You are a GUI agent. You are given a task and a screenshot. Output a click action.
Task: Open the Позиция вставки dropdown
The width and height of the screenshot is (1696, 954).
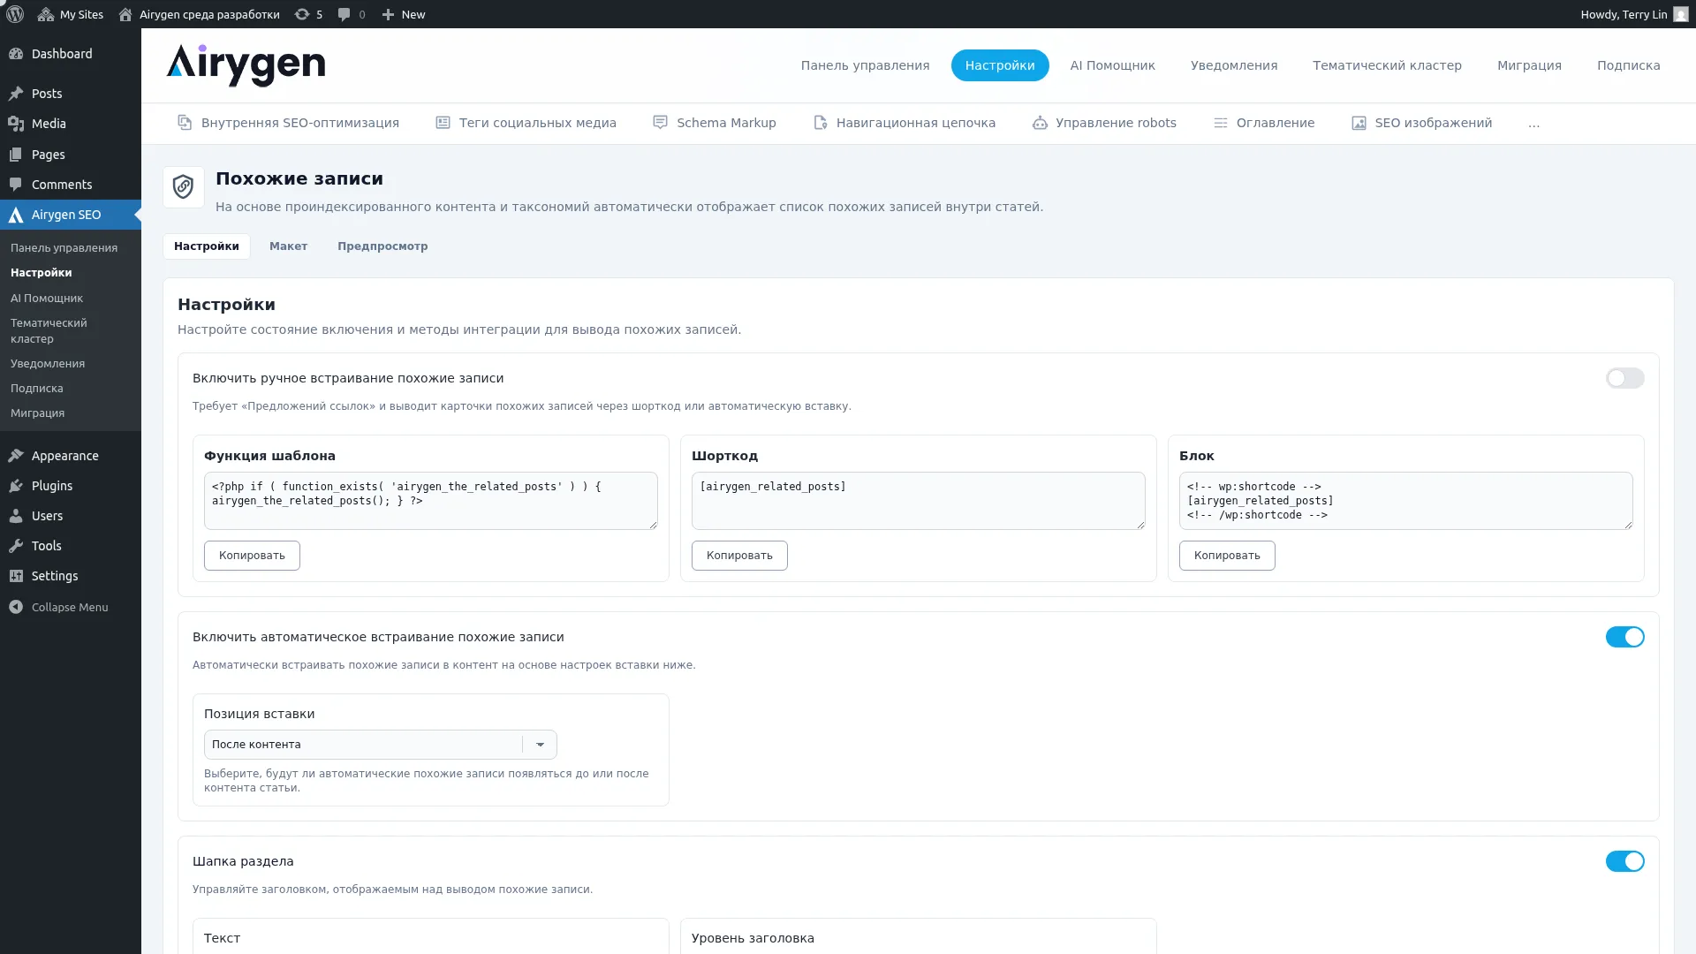pyautogui.click(x=380, y=745)
